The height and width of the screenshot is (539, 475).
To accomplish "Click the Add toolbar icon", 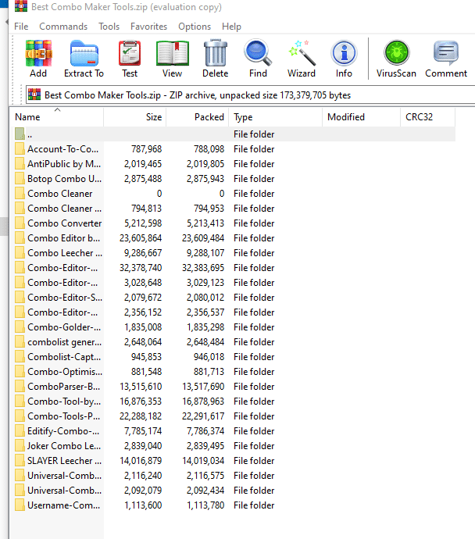I will point(38,59).
